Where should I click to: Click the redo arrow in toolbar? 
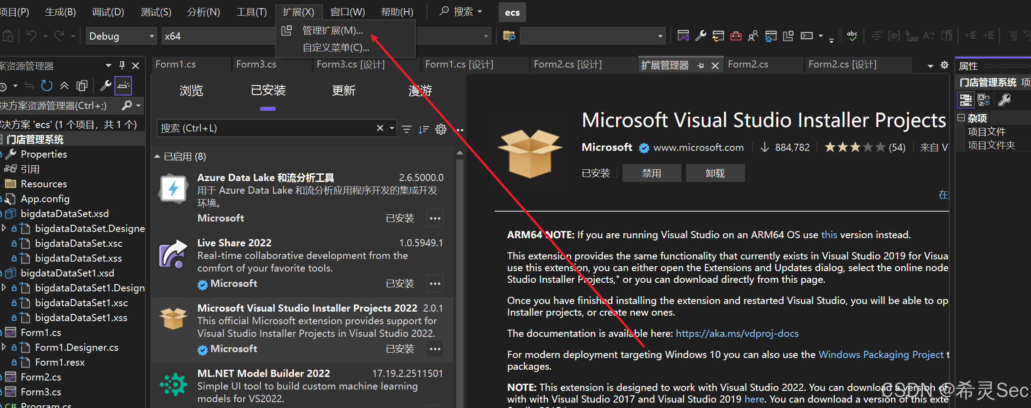click(x=59, y=36)
